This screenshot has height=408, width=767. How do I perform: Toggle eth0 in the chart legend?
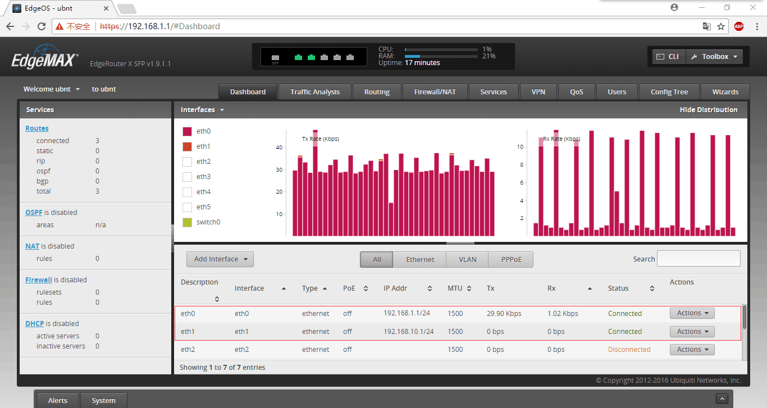[188, 131]
